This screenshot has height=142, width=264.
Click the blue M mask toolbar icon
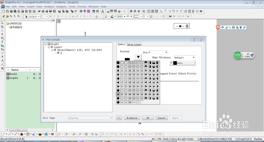coord(170,16)
